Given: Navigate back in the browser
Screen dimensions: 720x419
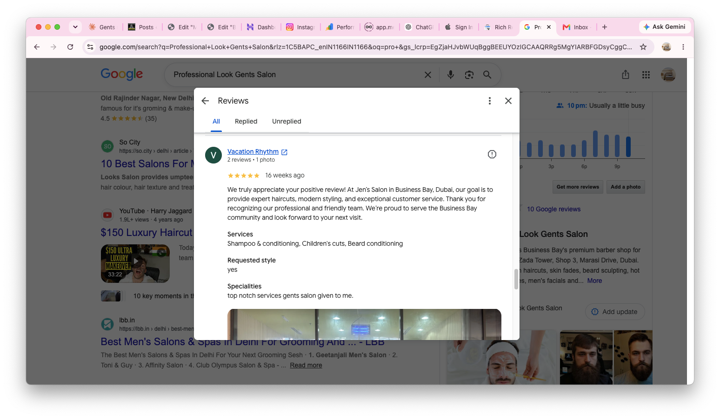Looking at the screenshot, I should [37, 47].
